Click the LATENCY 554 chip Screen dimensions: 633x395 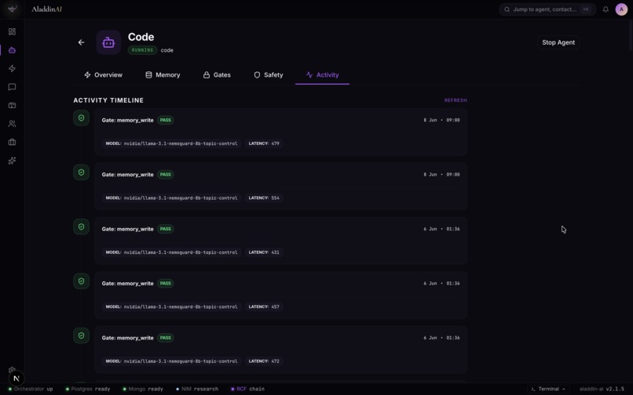264,198
